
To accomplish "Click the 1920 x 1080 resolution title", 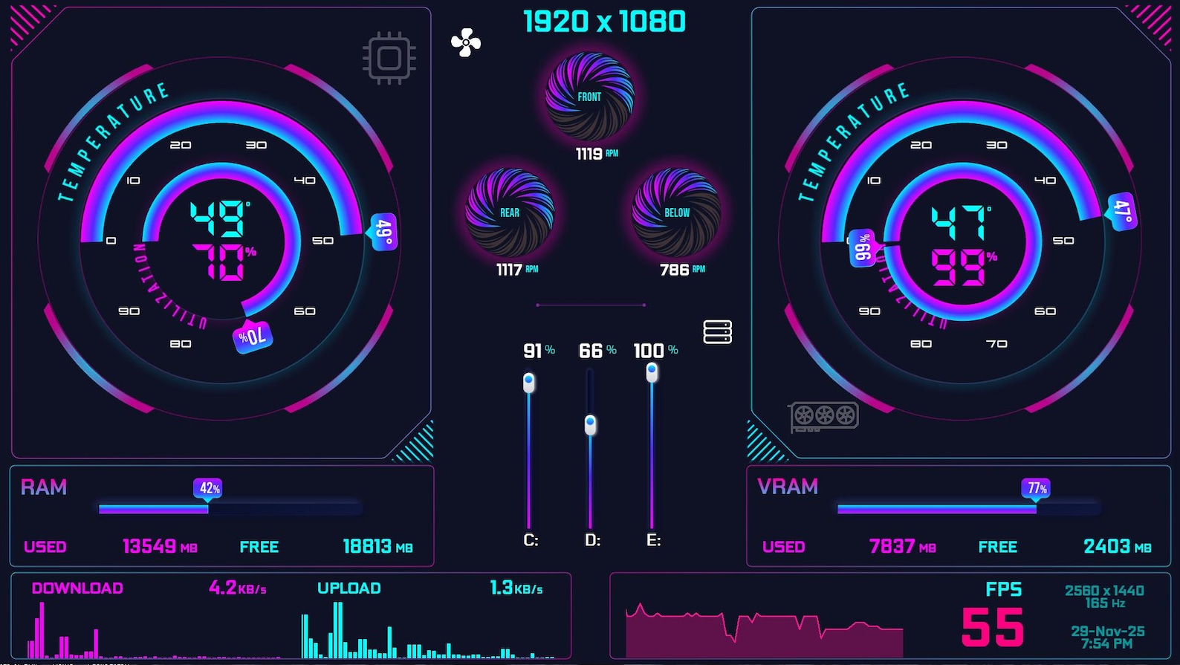I will click(x=605, y=22).
